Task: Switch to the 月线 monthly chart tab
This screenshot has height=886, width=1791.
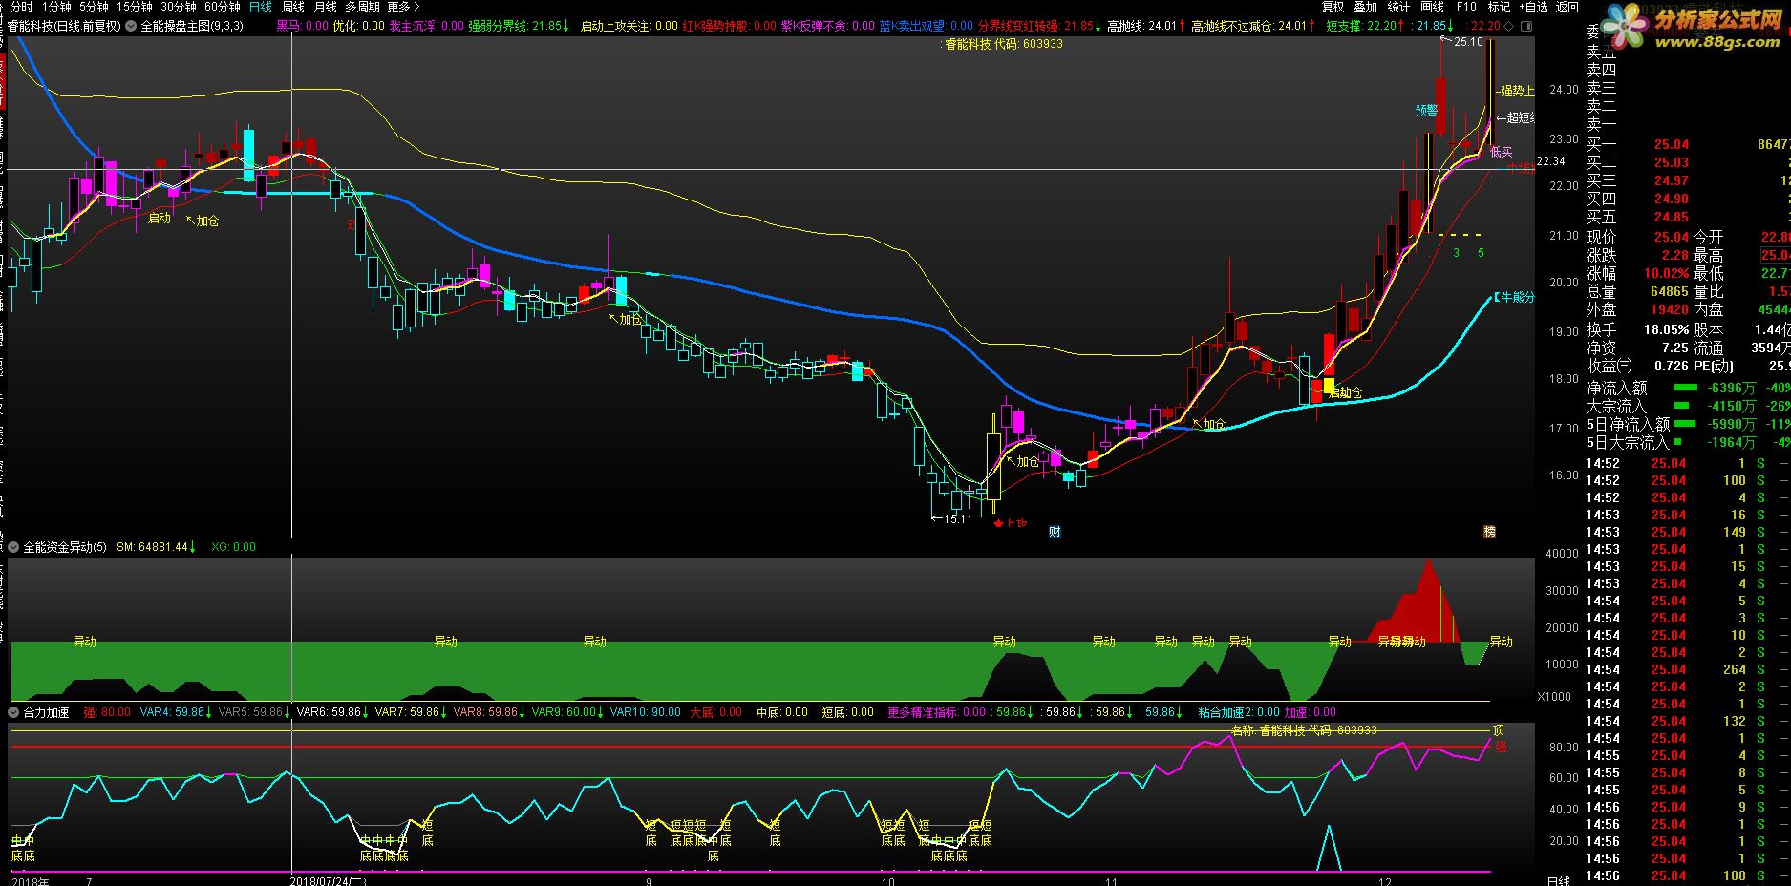Action: (325, 7)
